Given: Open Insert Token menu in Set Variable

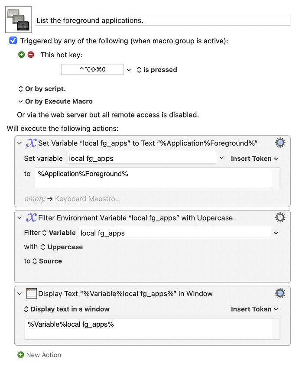Looking at the screenshot, I should (254, 159).
